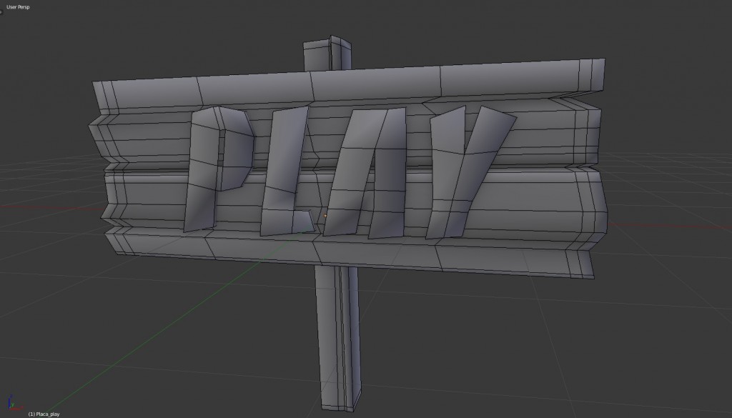Click the topmost plank of the sign
Viewport: 732px width, 418px height.
(x=343, y=87)
